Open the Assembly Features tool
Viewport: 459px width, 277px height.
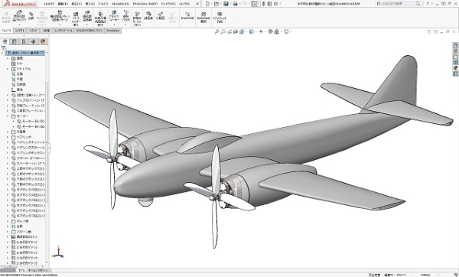tap(114, 17)
